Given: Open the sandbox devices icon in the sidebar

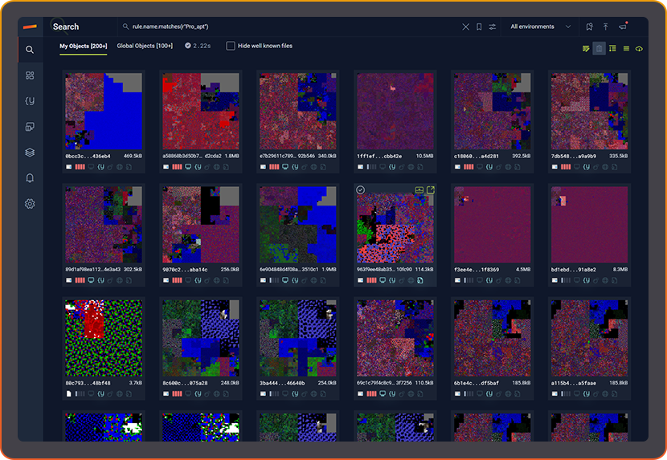Looking at the screenshot, I should click(30, 127).
